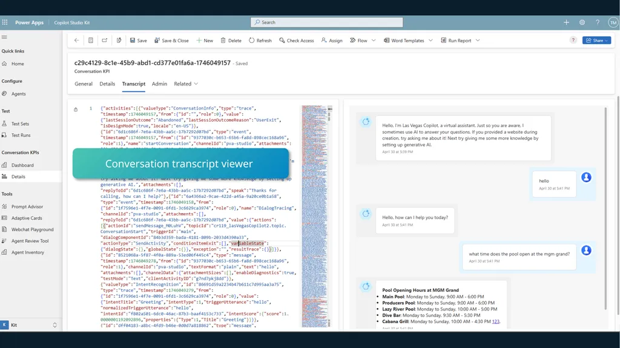Open Dashboard under Conversation KPIs
The height and width of the screenshot is (348, 620).
tap(22, 165)
